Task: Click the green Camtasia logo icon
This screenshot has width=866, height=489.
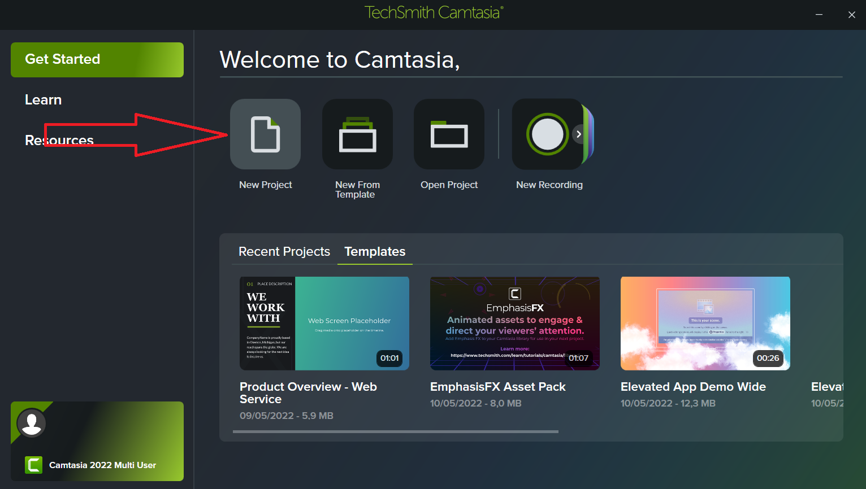Action: tap(34, 465)
